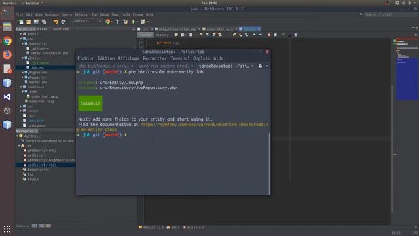The image size is (419, 236).
Task: Select getDescription() in the Navigator
Action: [42, 150]
